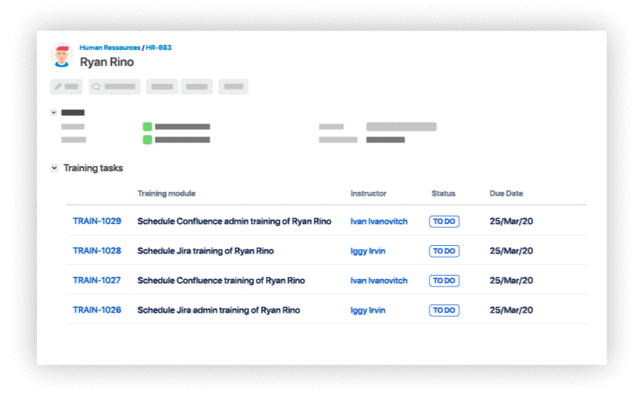Image resolution: width=642 pixels, height=395 pixels.
Task: Open Iggy Irvin's profile in the TRAIN-1028 row
Action: click(x=368, y=251)
